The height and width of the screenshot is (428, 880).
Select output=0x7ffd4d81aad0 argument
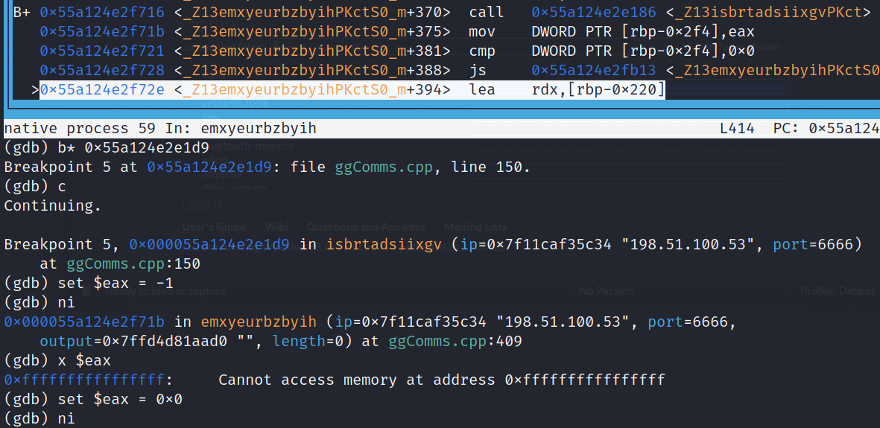[133, 341]
